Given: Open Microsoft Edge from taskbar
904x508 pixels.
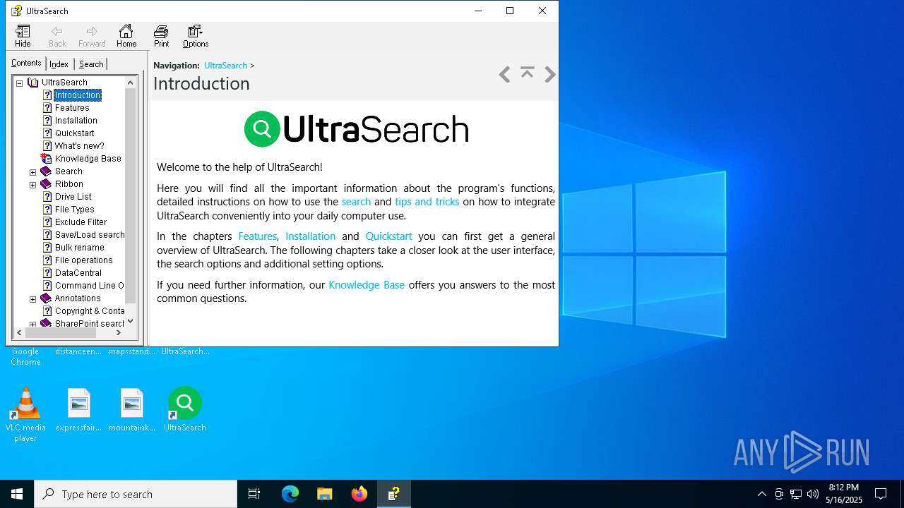Looking at the screenshot, I should (290, 494).
